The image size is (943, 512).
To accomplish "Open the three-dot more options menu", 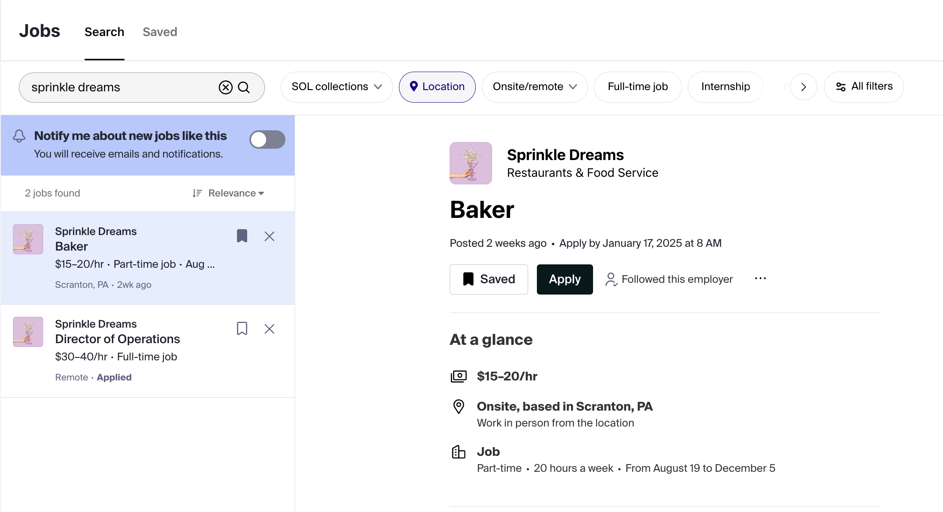I will click(760, 279).
